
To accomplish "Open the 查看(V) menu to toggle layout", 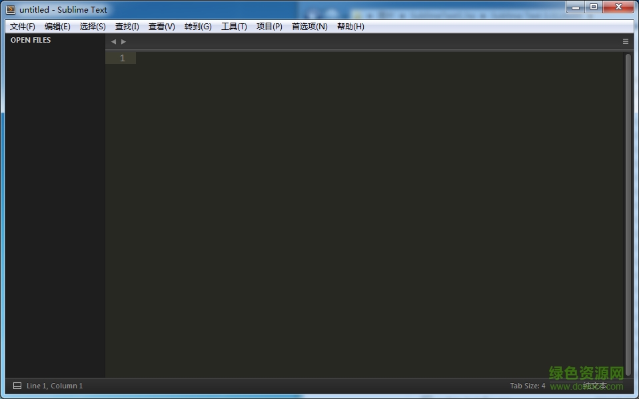I will click(161, 27).
